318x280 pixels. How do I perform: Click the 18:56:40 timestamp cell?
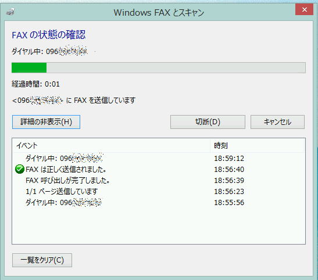(x=229, y=170)
